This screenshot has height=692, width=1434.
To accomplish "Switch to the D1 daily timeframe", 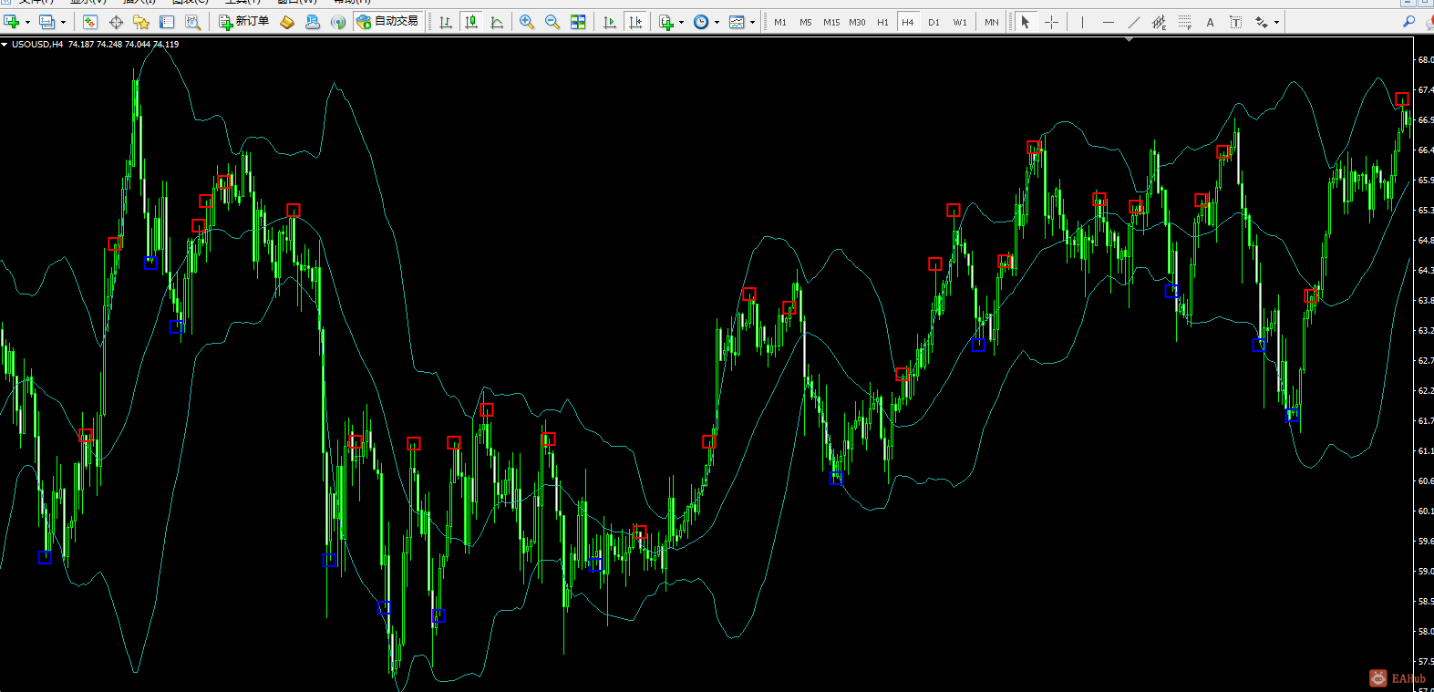I will pyautogui.click(x=934, y=22).
